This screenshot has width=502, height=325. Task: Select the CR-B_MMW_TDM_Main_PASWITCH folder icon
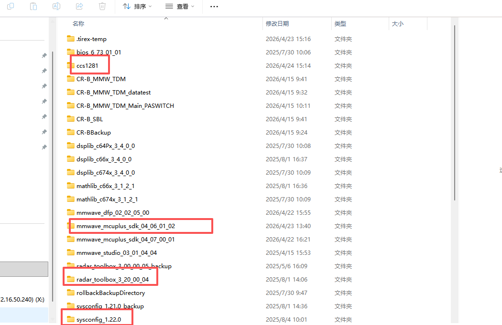coord(71,105)
